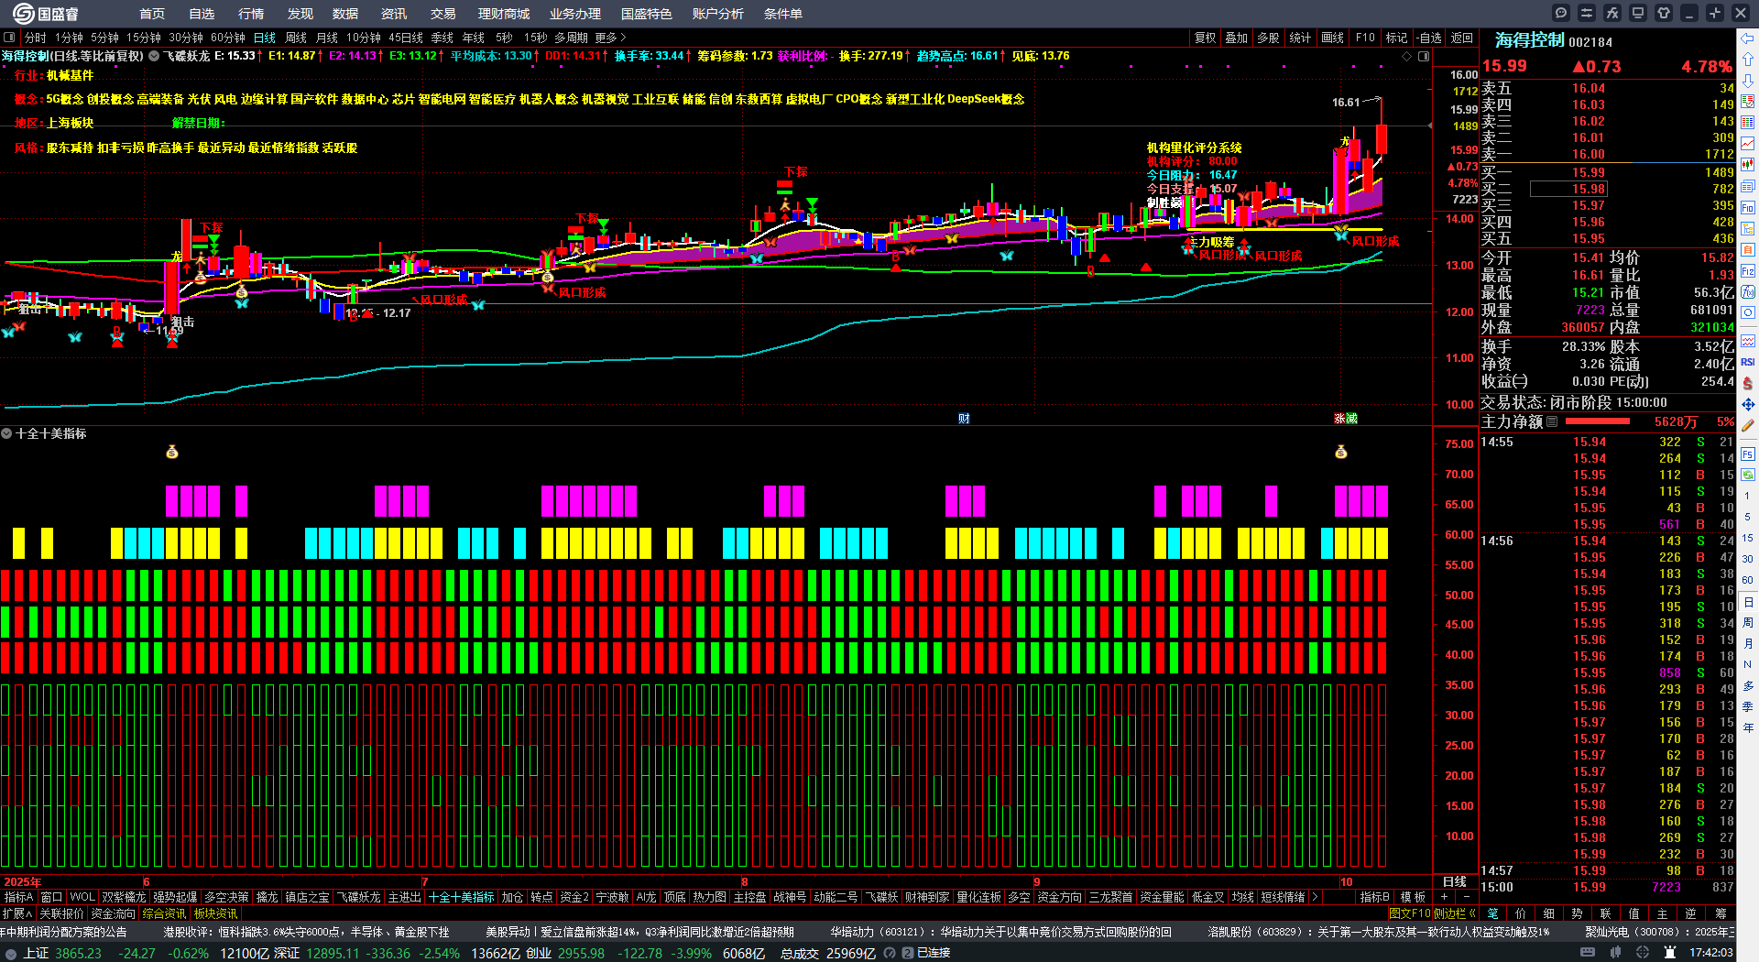Open the settings sliders icon in title bar

(1587, 13)
